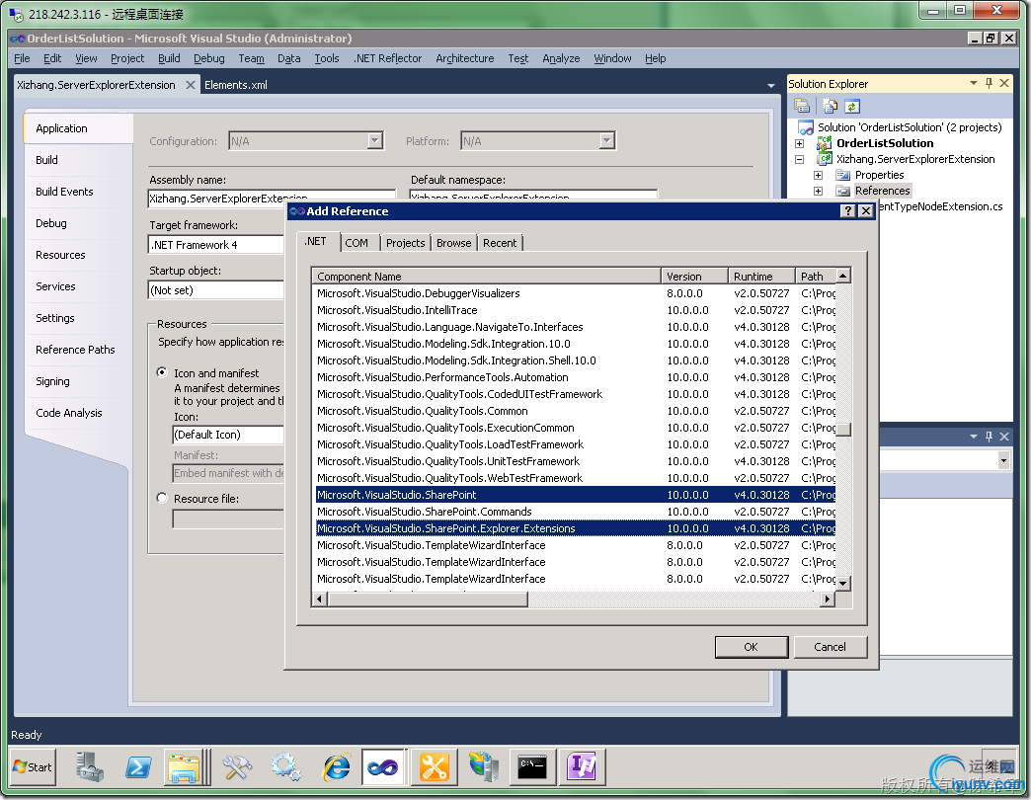
Task: Open the lower panel's window position dropdown arrow
Action: (973, 436)
